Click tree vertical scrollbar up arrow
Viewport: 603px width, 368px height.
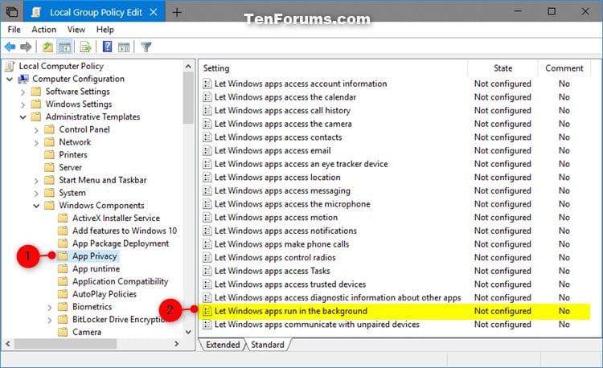(188, 67)
